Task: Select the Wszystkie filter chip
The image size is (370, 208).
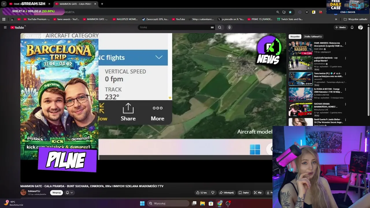Action: tap(295, 37)
